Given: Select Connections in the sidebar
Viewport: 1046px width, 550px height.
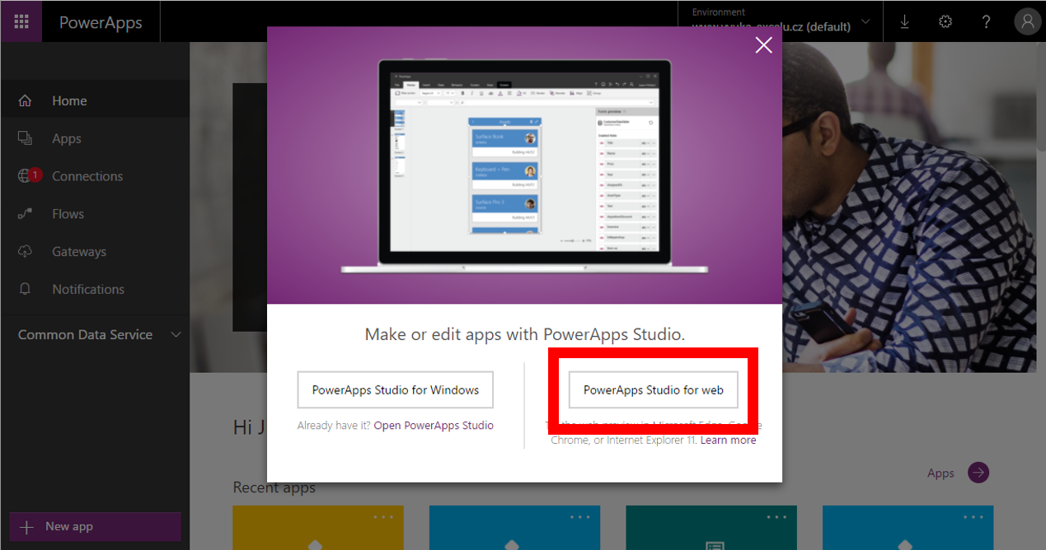Looking at the screenshot, I should [95, 176].
